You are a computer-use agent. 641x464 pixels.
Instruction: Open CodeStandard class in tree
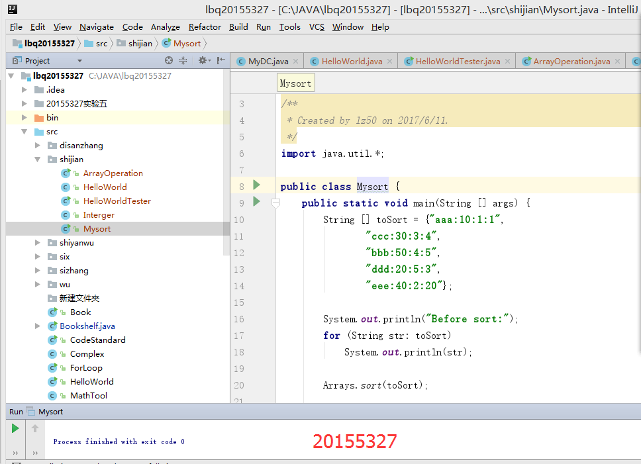click(98, 340)
